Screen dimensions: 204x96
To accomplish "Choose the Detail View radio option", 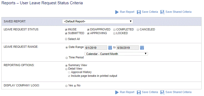I will [x=66, y=69].
